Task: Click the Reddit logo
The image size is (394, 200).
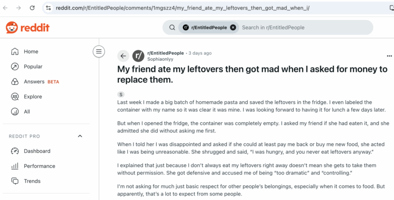Action: tap(27, 27)
